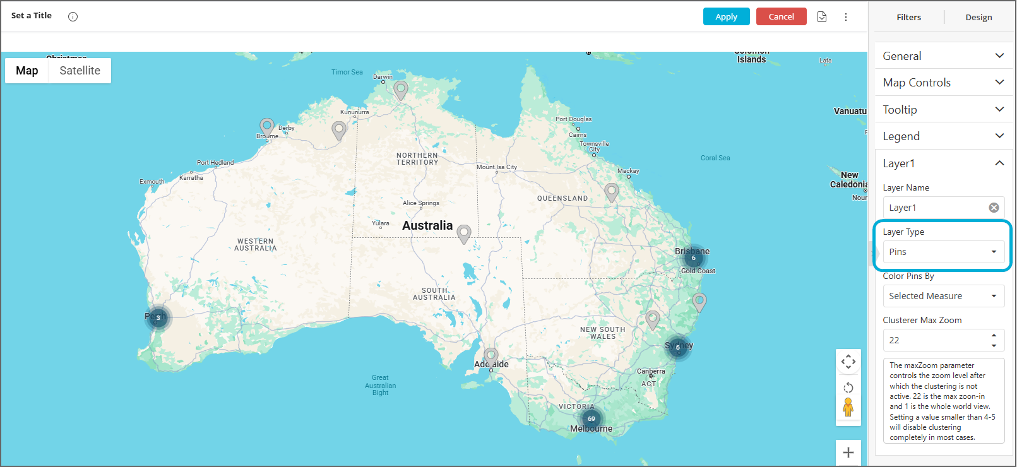Click the map pan control icon
Image resolution: width=1017 pixels, height=467 pixels.
pyautogui.click(x=848, y=362)
